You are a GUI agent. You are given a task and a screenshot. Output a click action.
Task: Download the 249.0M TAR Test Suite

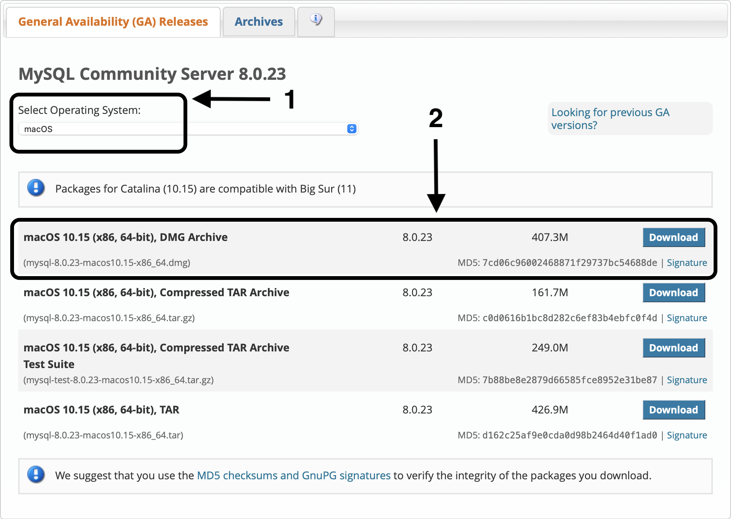click(x=673, y=348)
